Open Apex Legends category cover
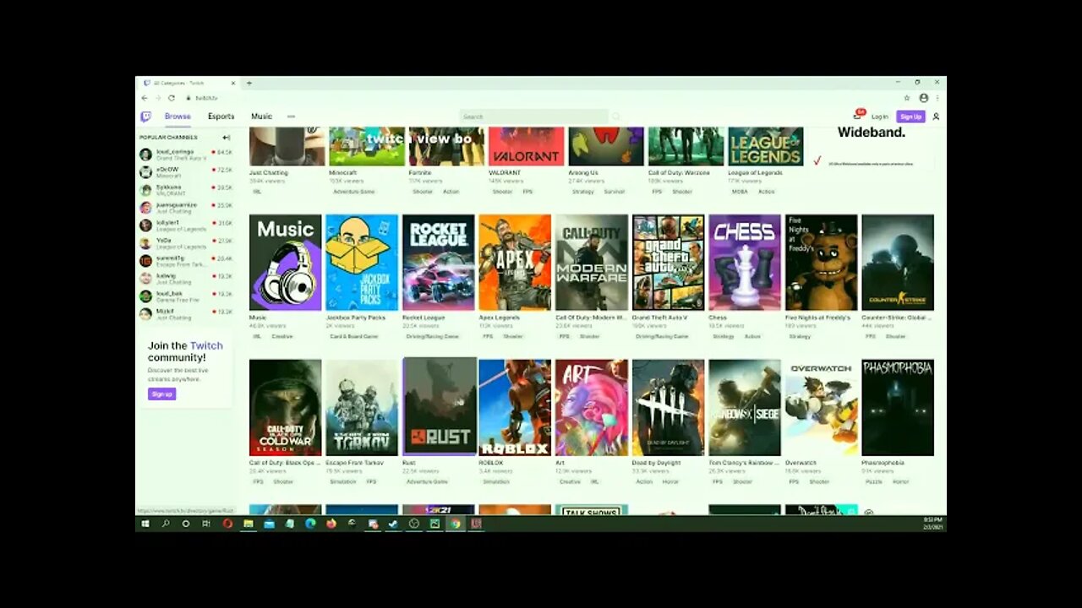Screen dimensions: 1082x608 coord(515,263)
